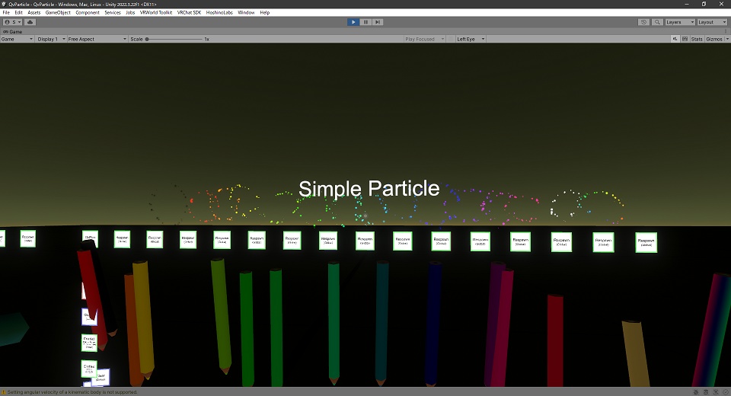Click the search magnifier icon in the toolbar
Image resolution: width=731 pixels, height=396 pixels.
tap(657, 22)
